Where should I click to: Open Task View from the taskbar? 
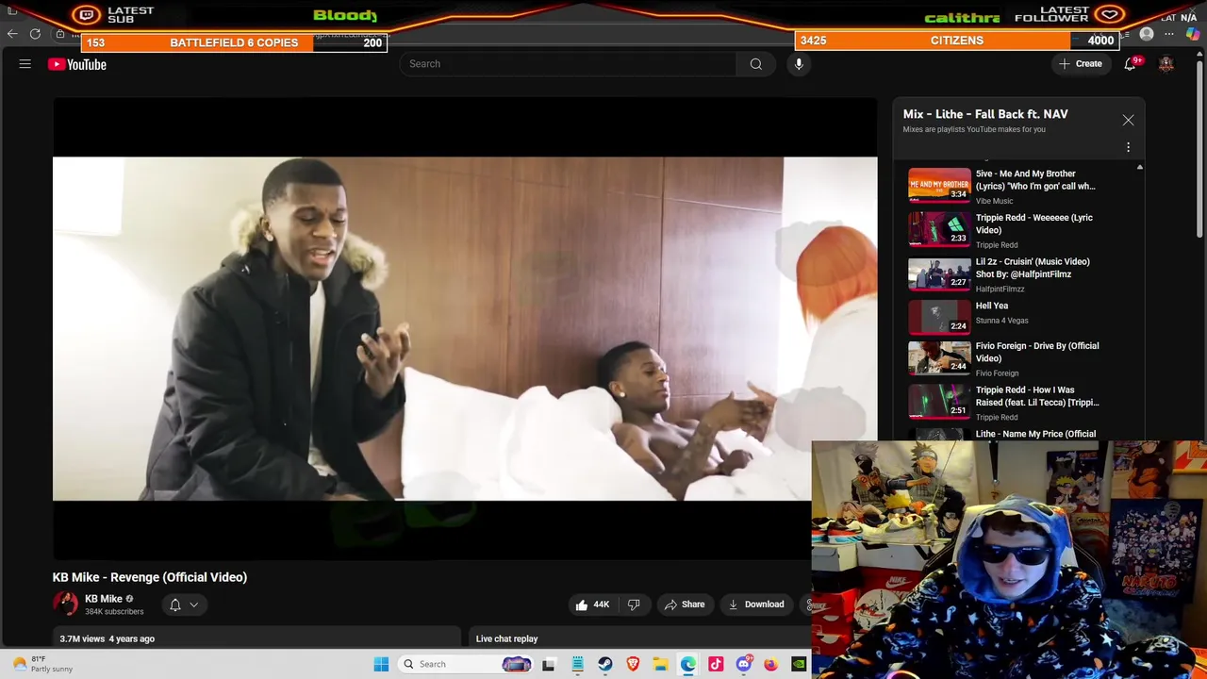tap(549, 664)
